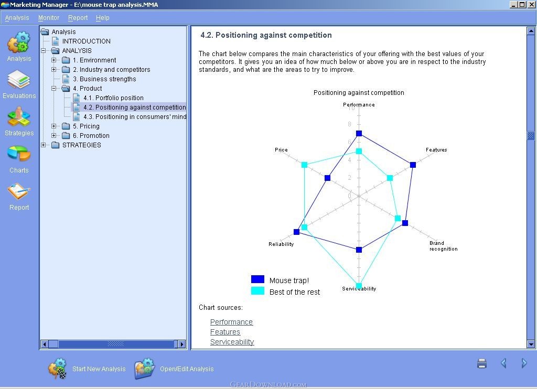Viewport: 537px width, 389px height.
Task: Click the 5. Pricing folder icon
Action: (66, 126)
